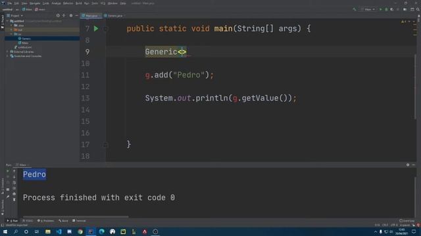Switch to the Main.java editor tab

click(91, 16)
